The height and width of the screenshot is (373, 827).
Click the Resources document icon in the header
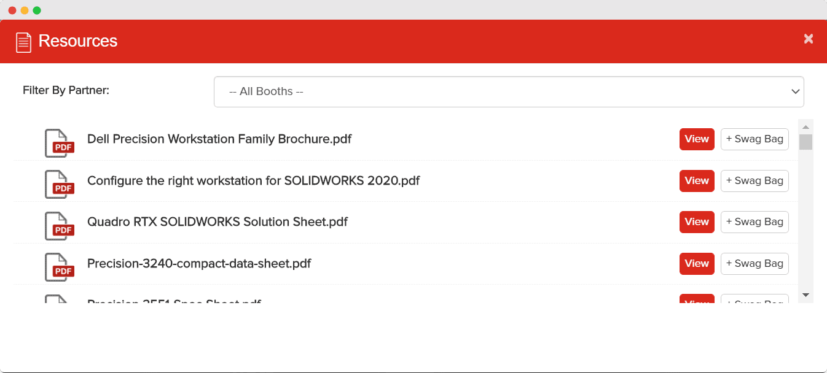click(23, 41)
